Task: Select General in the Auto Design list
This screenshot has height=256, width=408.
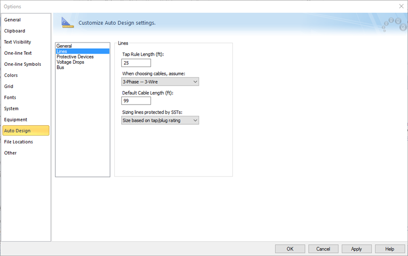Action: tap(64, 46)
